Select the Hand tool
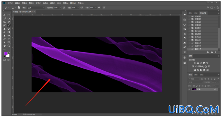222x117 pixels. coord(4,46)
